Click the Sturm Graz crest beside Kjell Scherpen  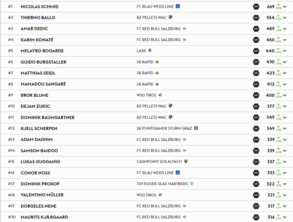click(196, 128)
